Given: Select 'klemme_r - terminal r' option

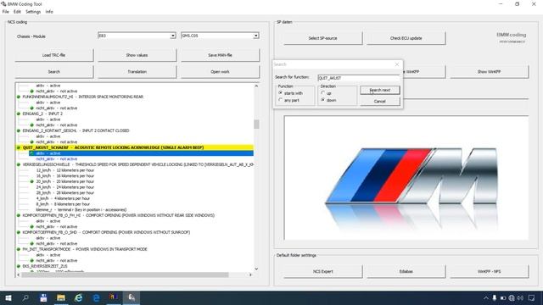Looking at the screenshot, I should pyautogui.click(x=81, y=209).
